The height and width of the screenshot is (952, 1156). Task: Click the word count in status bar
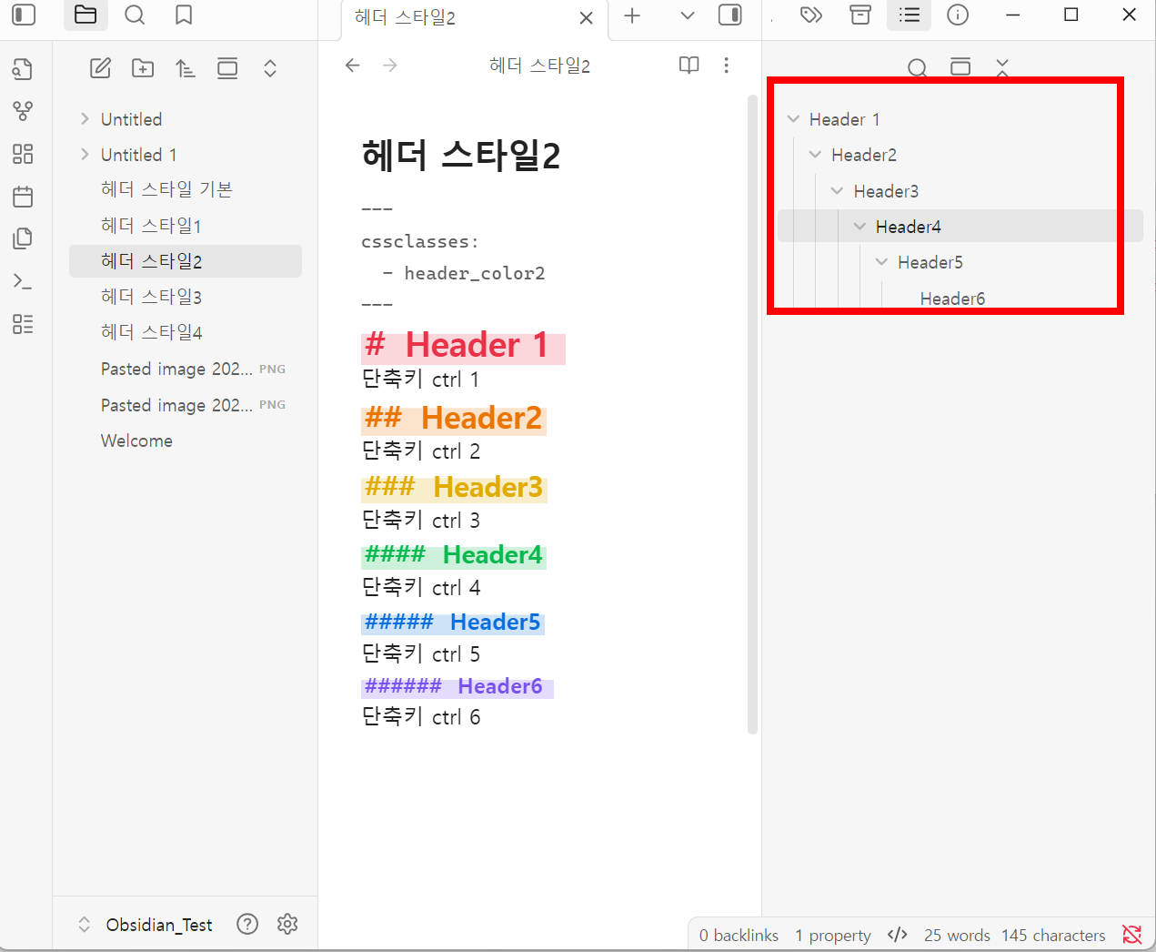[x=957, y=935]
